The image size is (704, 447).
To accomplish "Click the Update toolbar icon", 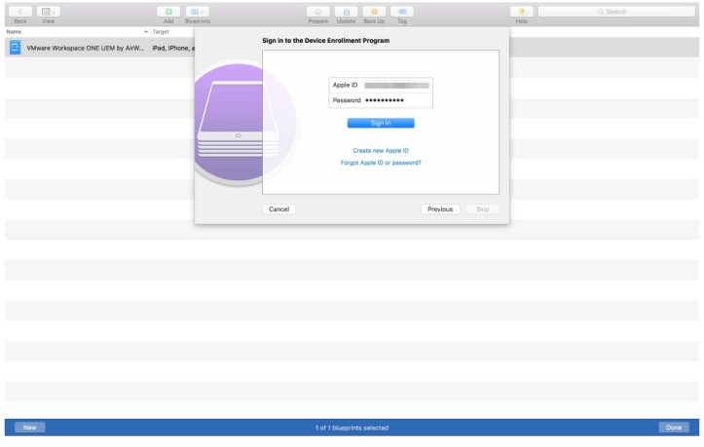I will [x=346, y=12].
